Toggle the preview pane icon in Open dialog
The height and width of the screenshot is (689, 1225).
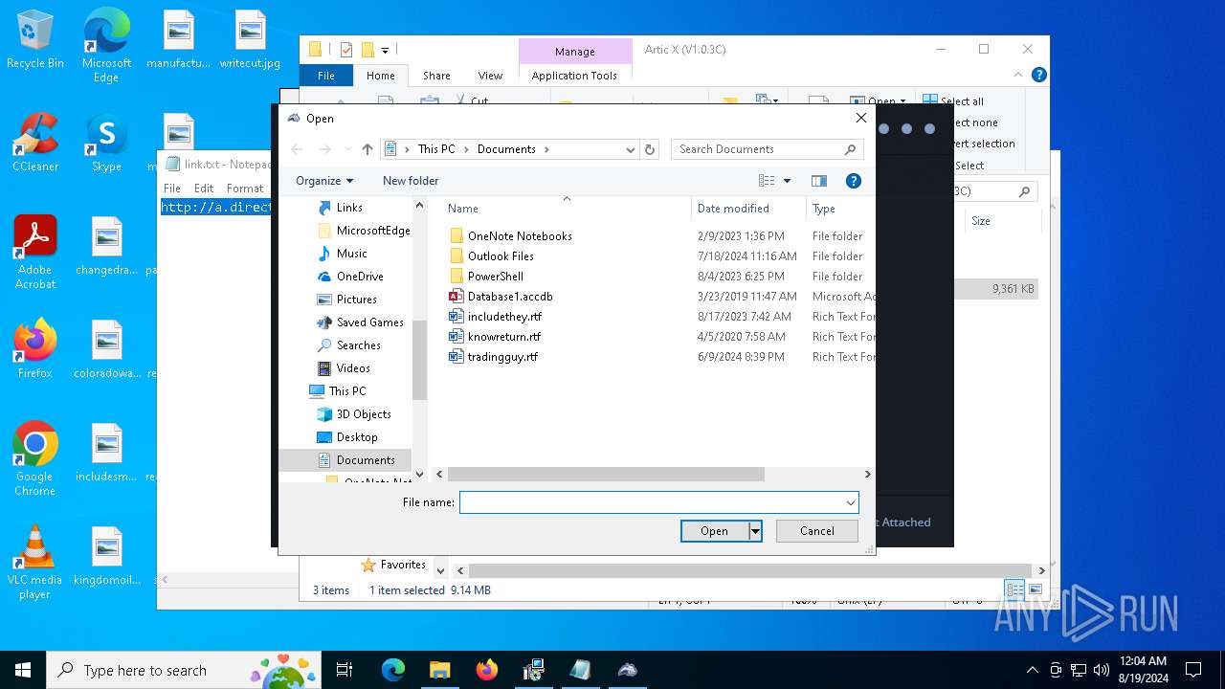[819, 181]
